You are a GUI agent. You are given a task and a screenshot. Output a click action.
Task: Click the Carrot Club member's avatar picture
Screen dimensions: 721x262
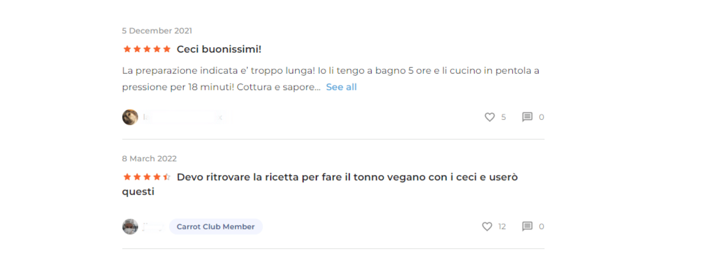tap(130, 226)
